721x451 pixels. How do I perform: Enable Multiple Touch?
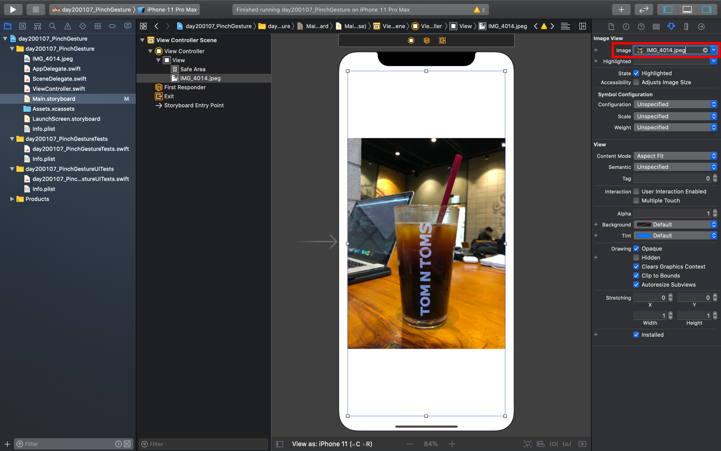tap(636, 200)
